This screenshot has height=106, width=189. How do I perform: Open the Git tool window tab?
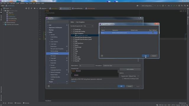[5, 103]
